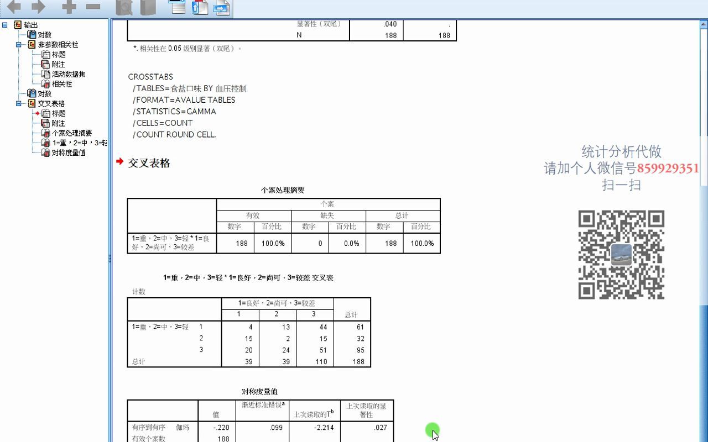Select the 活动数据集 document icon
Viewport: 708px width, 442px height.
(46, 74)
